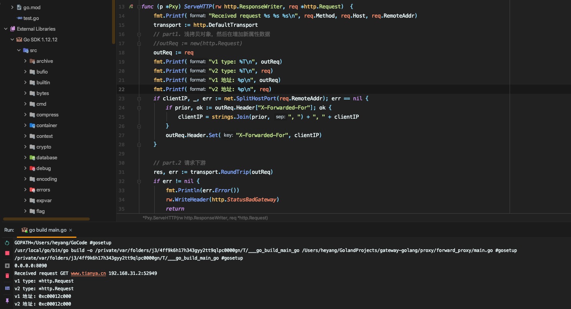Click the container folder icon
The height and width of the screenshot is (309, 571).
point(32,125)
